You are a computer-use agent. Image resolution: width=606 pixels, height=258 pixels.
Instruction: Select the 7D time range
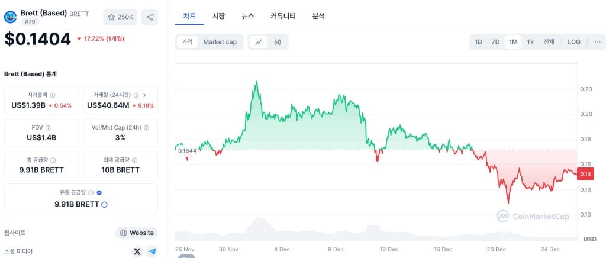[x=495, y=42]
